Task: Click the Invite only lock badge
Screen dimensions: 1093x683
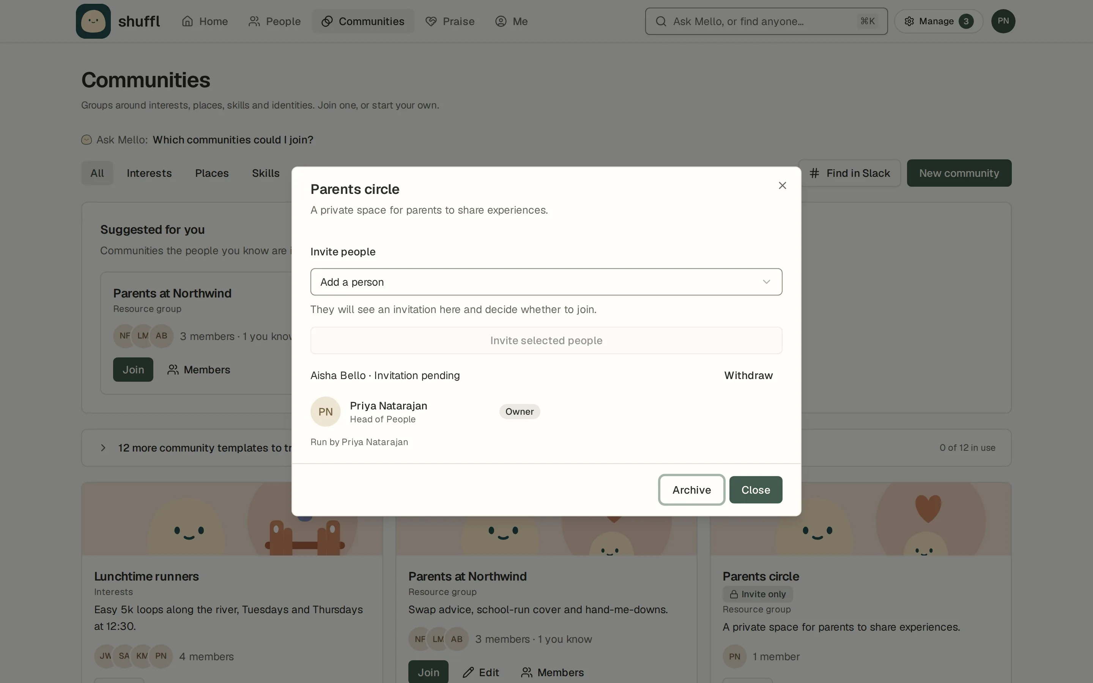Action: point(758,594)
